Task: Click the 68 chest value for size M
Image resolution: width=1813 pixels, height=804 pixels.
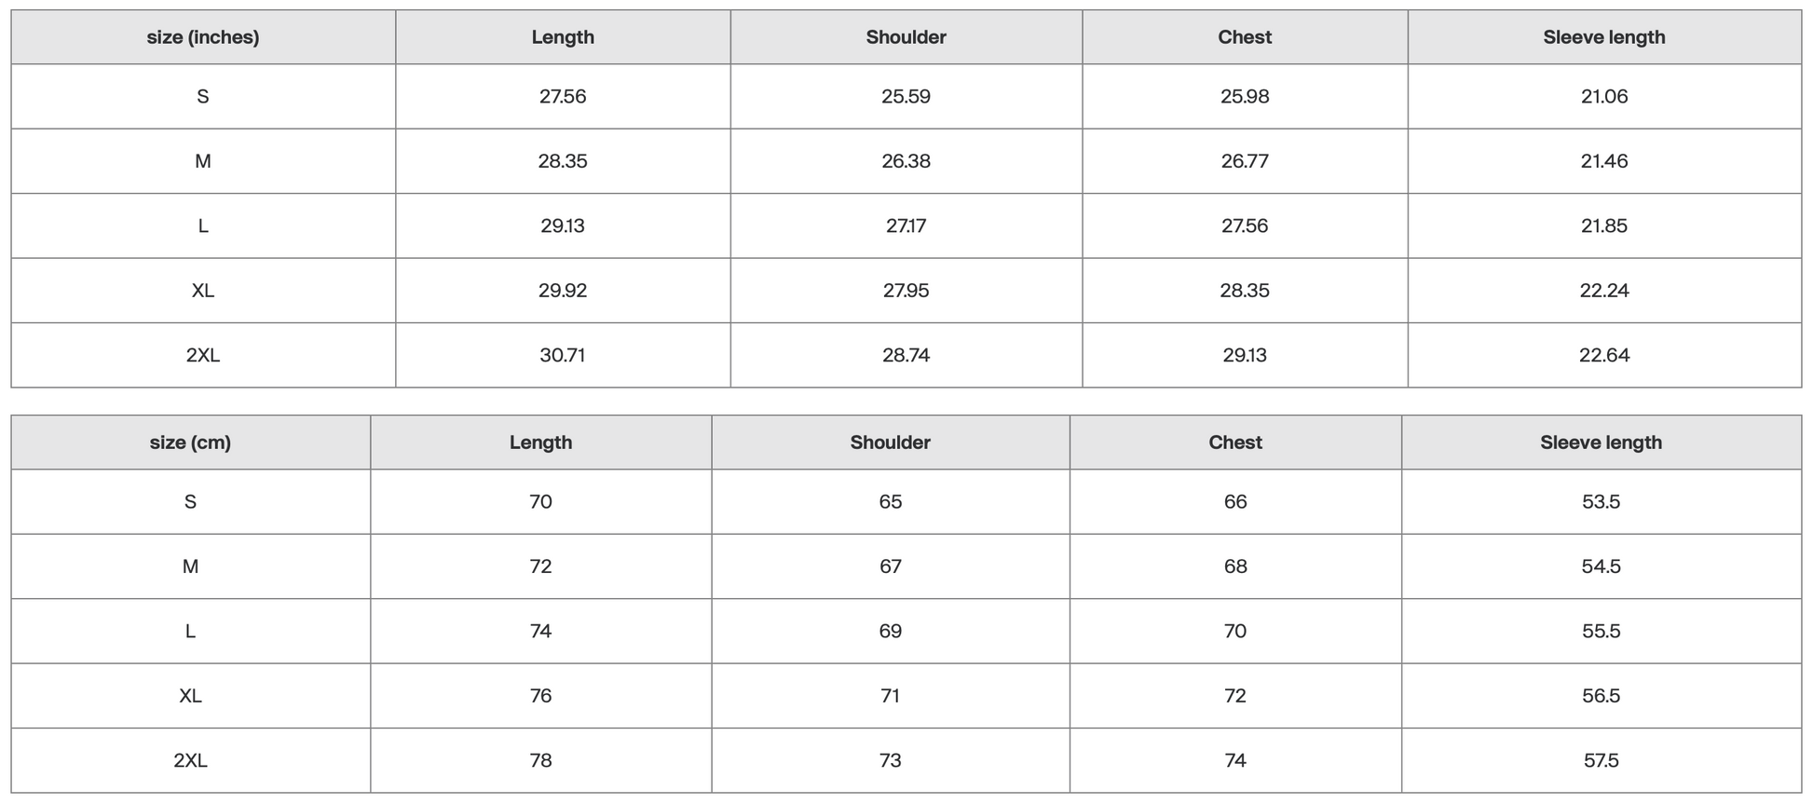Action: coord(1234,566)
